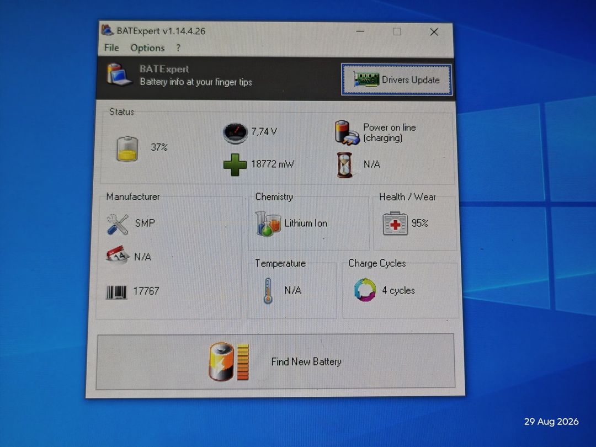Click the hourglass remaining time icon
Screen dimensions: 596x447
344,165
